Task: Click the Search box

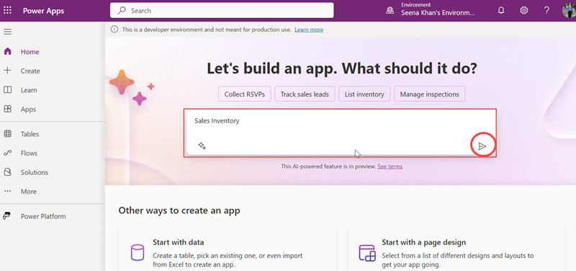Action: (222, 10)
